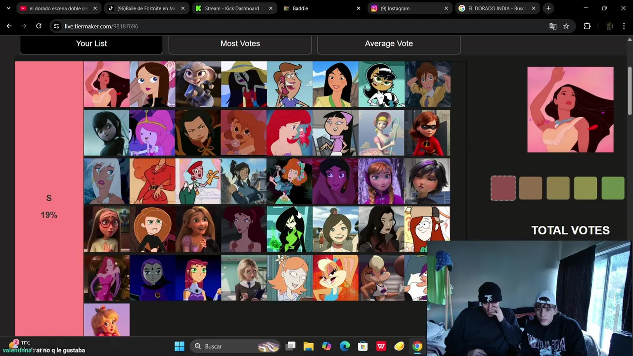Image resolution: width=633 pixels, height=356 pixels.
Task: Select the Starfire tile
Action: click(x=198, y=278)
